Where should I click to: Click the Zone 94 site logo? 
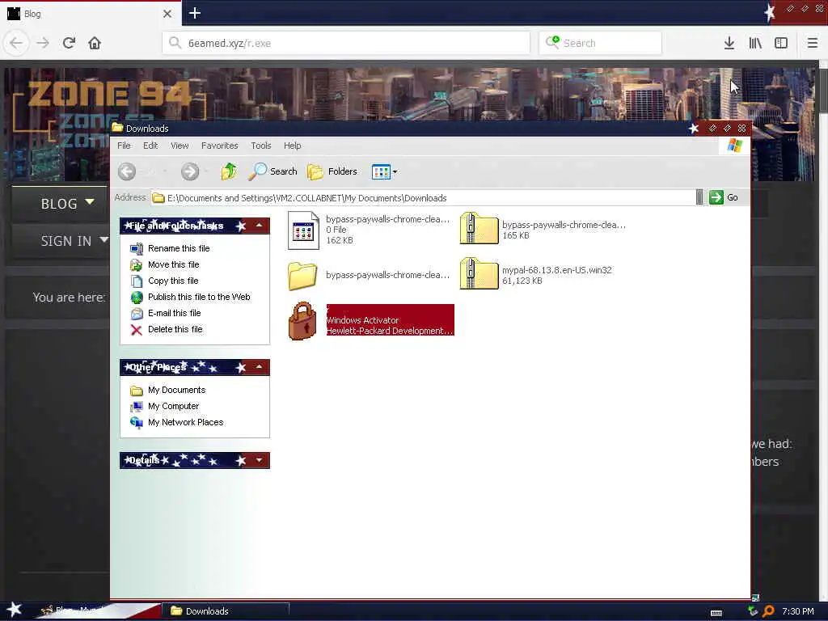(x=108, y=94)
